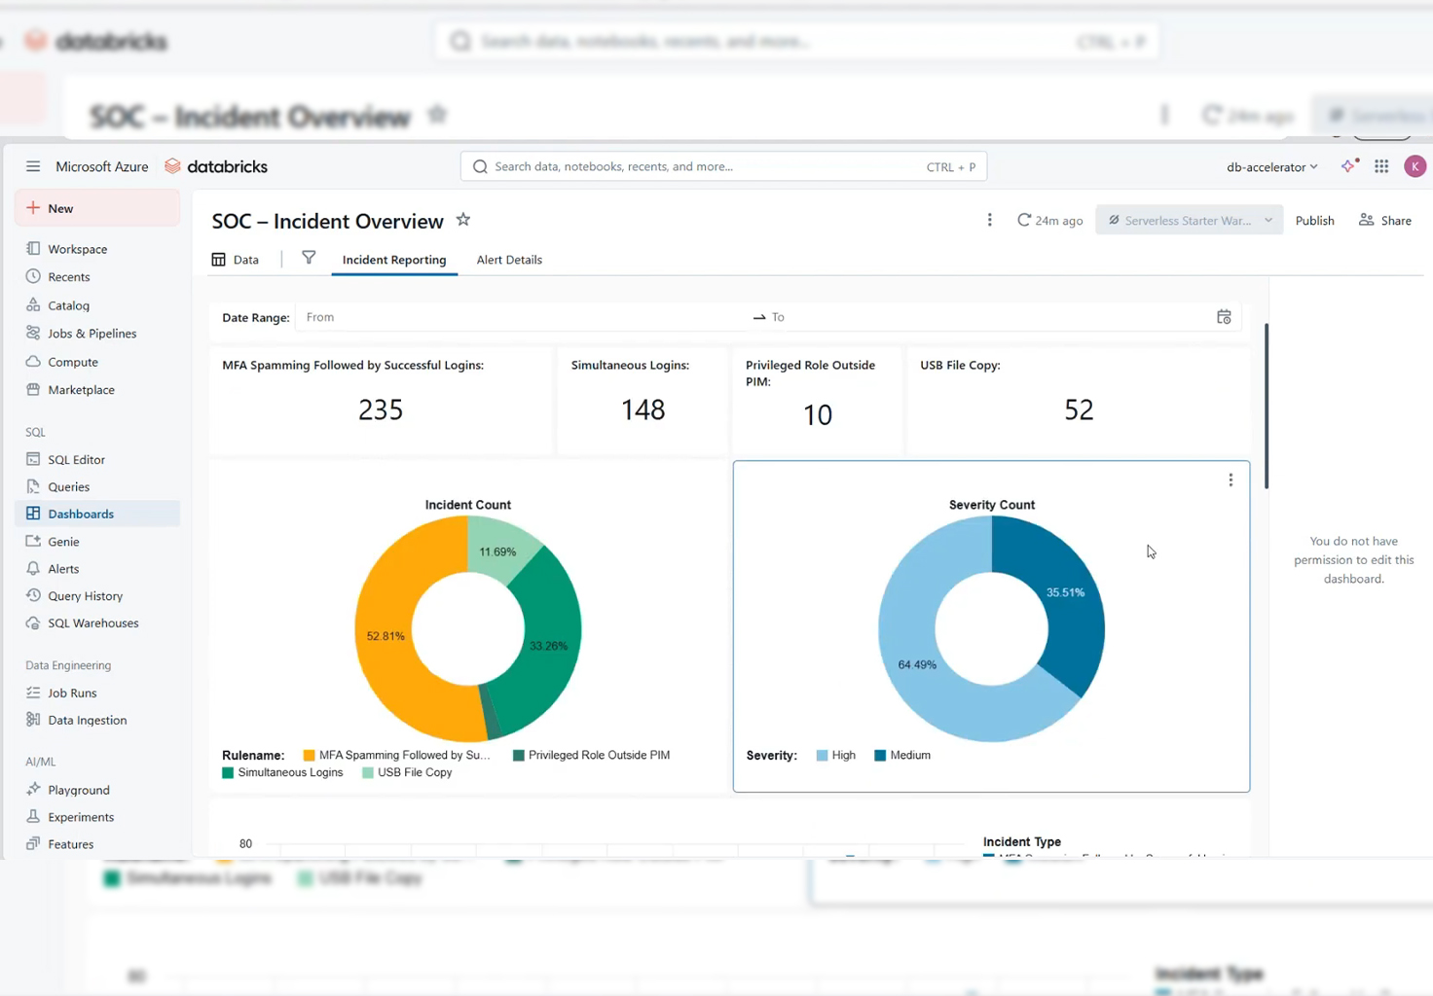The height and width of the screenshot is (996, 1433).
Task: Switch to the Data tab
Action: pos(235,260)
